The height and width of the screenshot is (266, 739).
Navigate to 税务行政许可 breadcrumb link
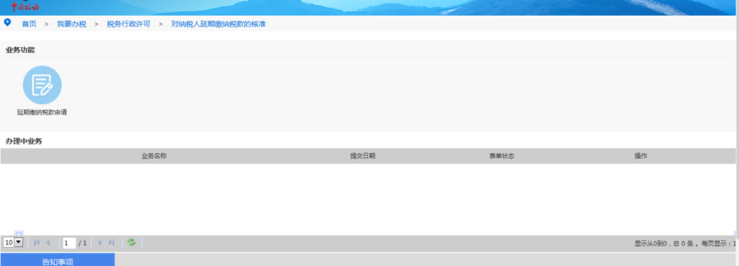click(x=129, y=24)
